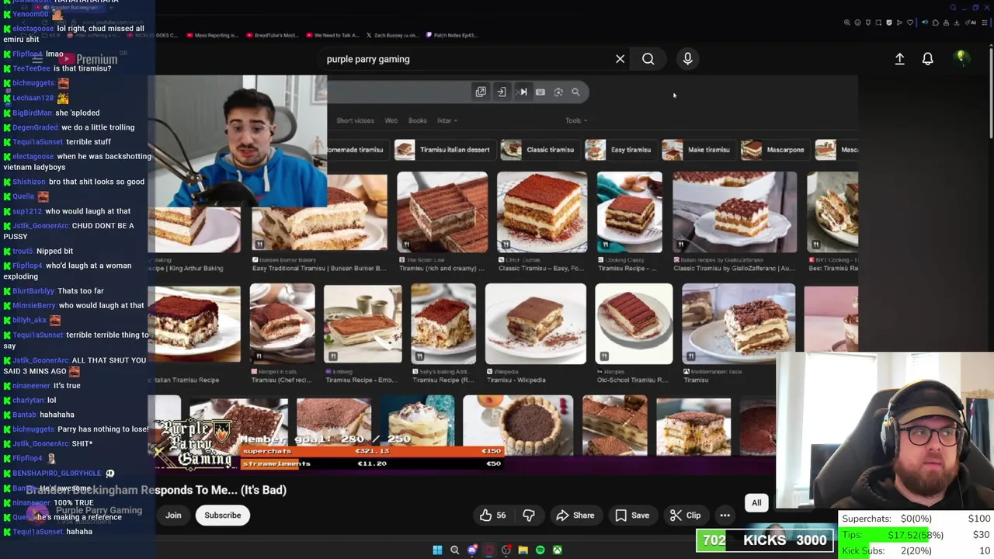The width and height of the screenshot is (994, 559).
Task: Open Windows taskbar search
Action: click(x=454, y=550)
